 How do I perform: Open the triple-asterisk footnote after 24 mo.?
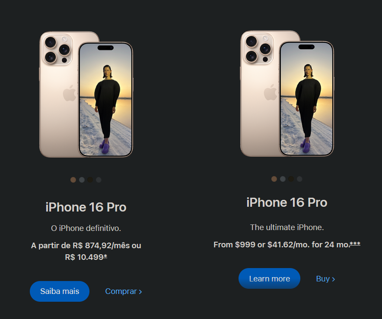point(355,243)
